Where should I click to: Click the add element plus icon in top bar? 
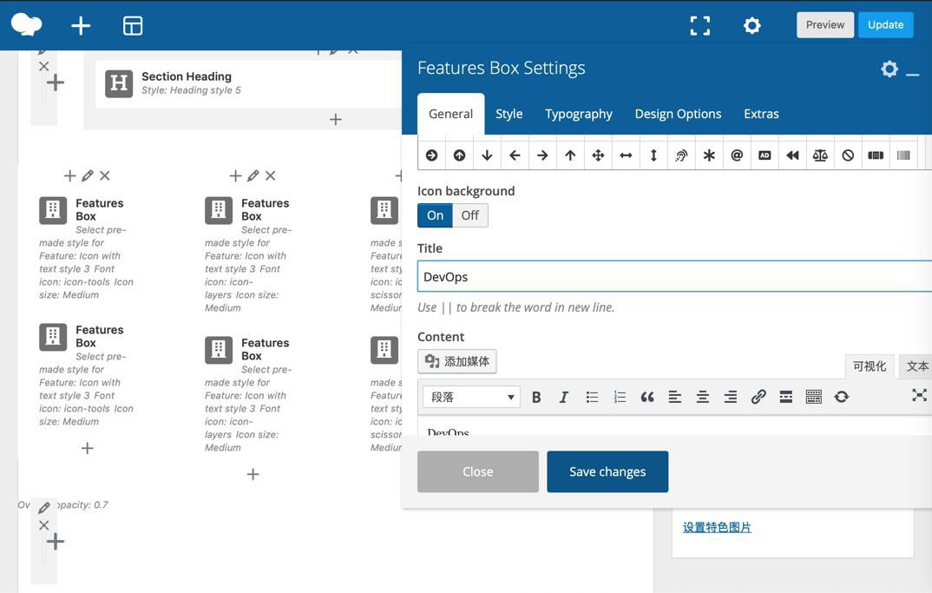(x=81, y=26)
